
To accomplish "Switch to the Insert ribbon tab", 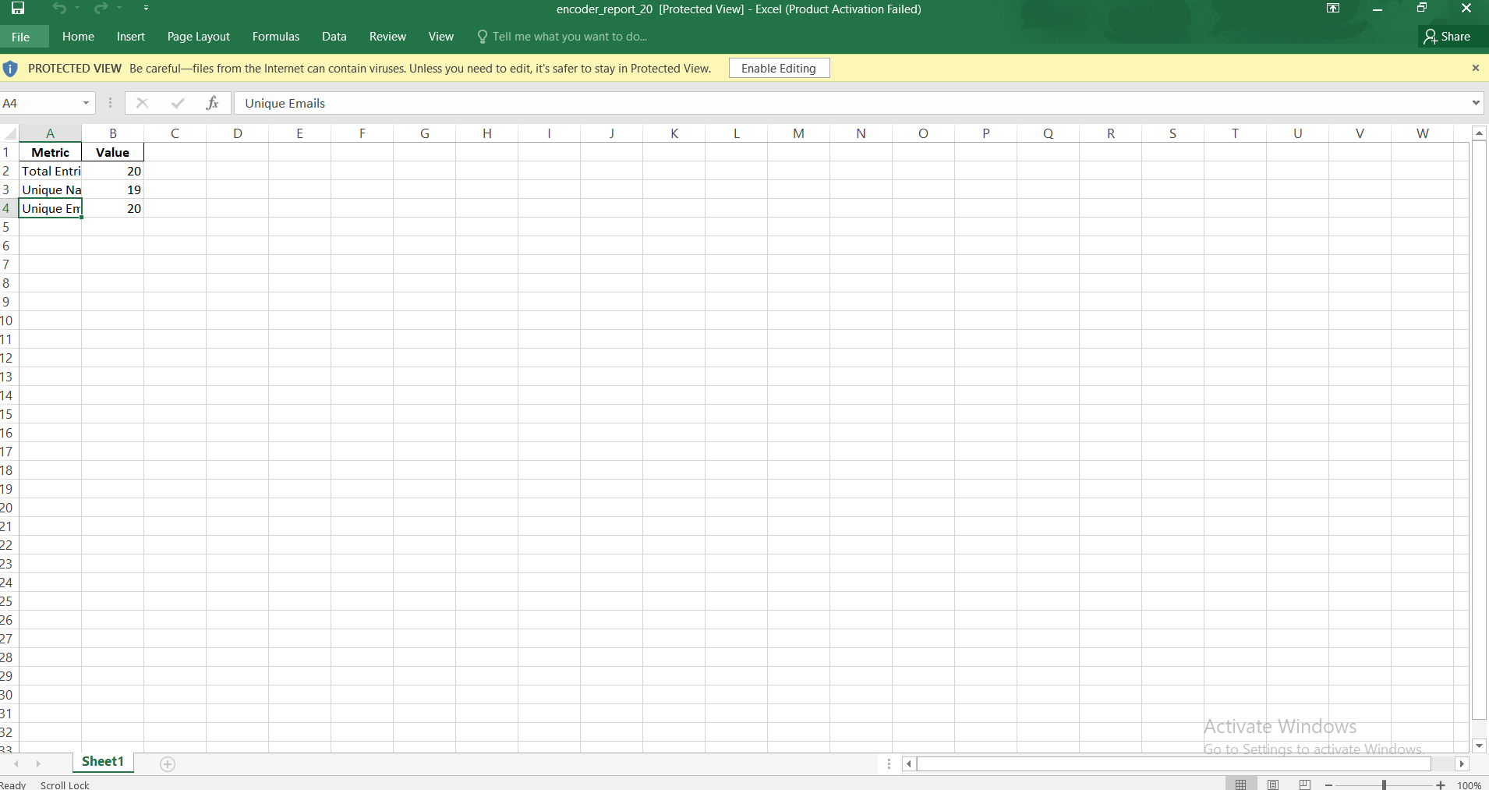I will [x=131, y=37].
